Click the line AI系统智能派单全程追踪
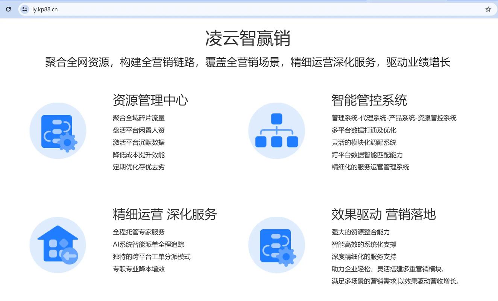 (149, 244)
